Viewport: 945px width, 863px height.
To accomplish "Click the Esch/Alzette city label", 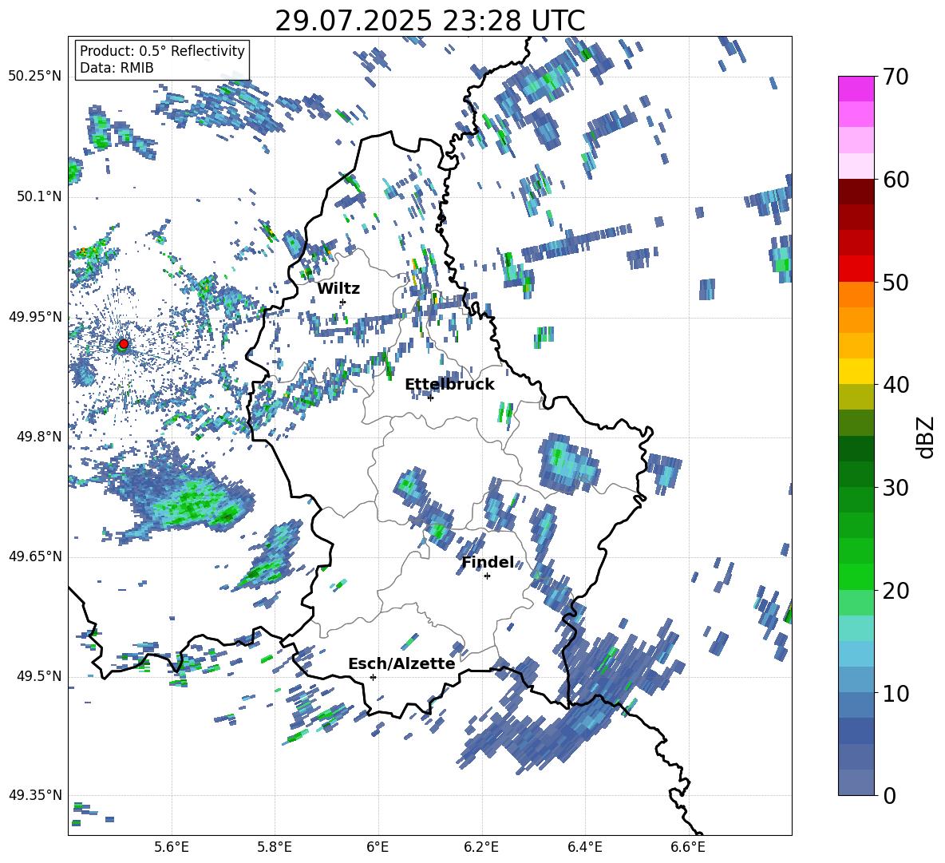I will (x=401, y=663).
